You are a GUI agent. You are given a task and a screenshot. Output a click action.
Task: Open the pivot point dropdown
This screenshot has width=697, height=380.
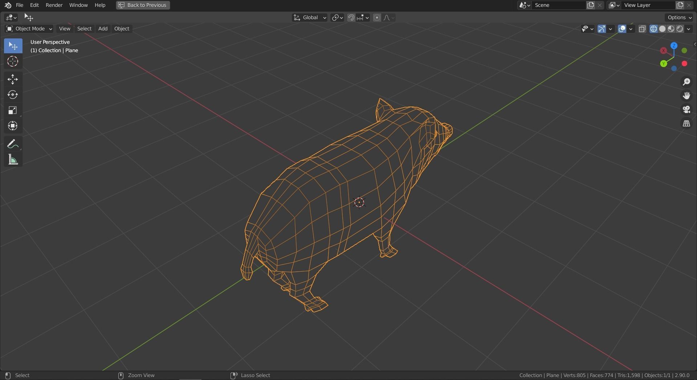[x=337, y=17]
